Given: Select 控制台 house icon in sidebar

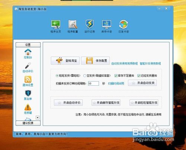Looking at the screenshot, I should point(28,54).
